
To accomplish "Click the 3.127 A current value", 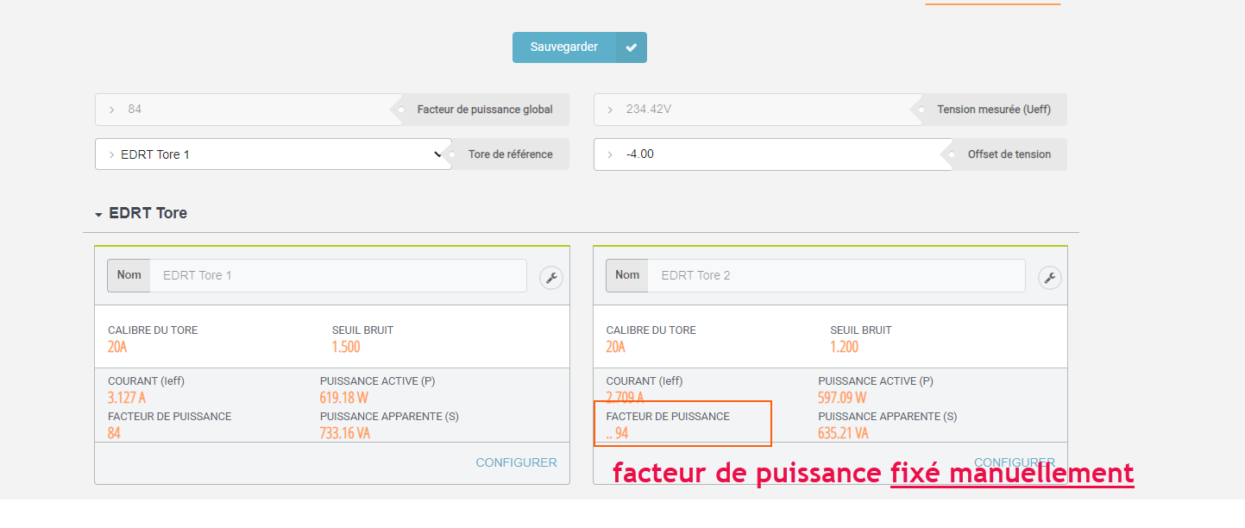I will [x=127, y=398].
